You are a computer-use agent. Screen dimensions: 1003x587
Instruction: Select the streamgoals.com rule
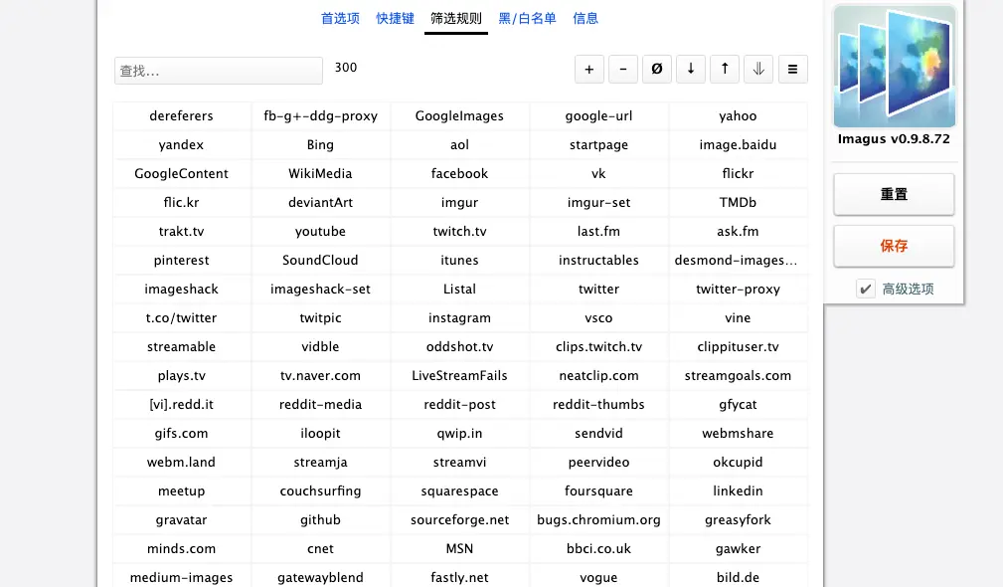(x=739, y=375)
